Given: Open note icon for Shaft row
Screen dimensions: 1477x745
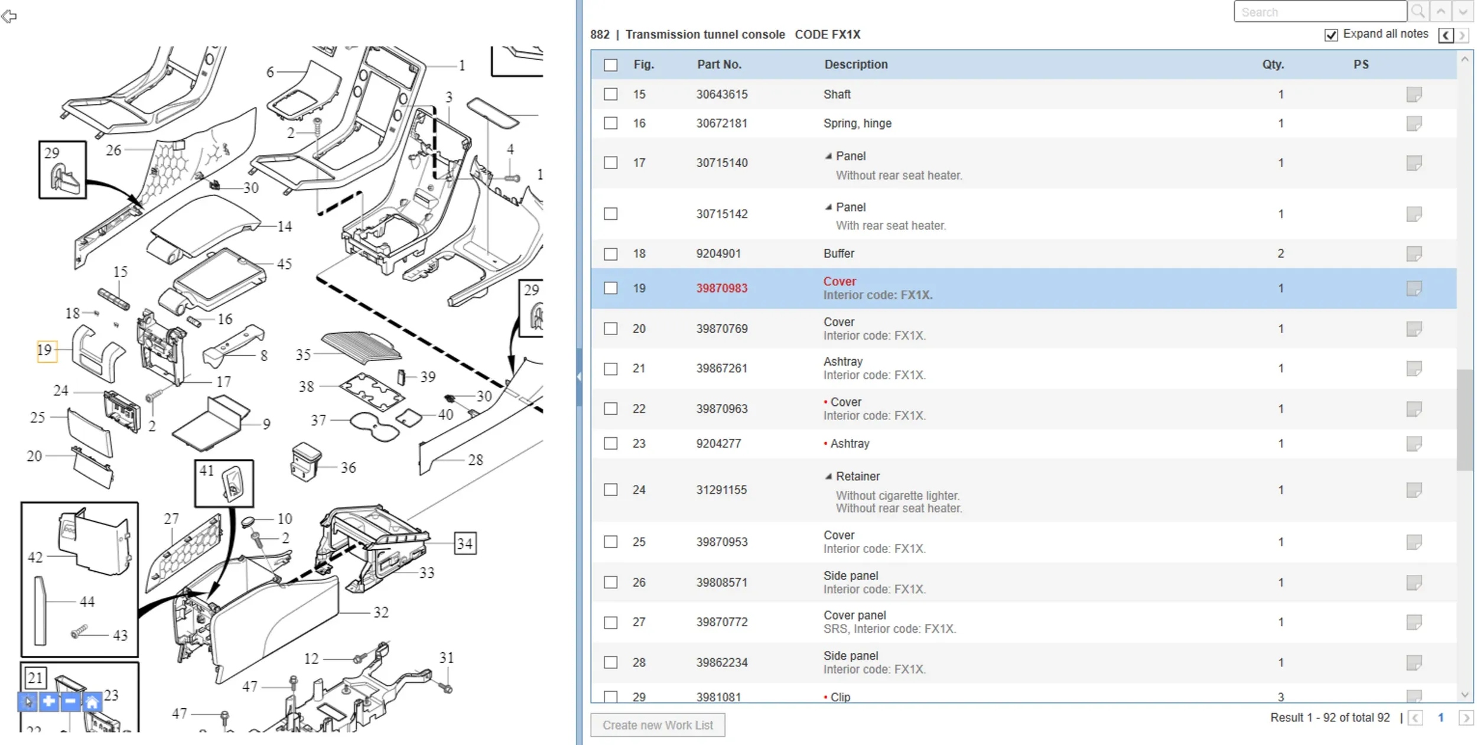Looking at the screenshot, I should [1414, 95].
